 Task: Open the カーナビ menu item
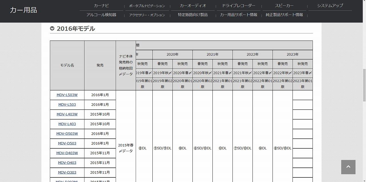tap(101, 6)
